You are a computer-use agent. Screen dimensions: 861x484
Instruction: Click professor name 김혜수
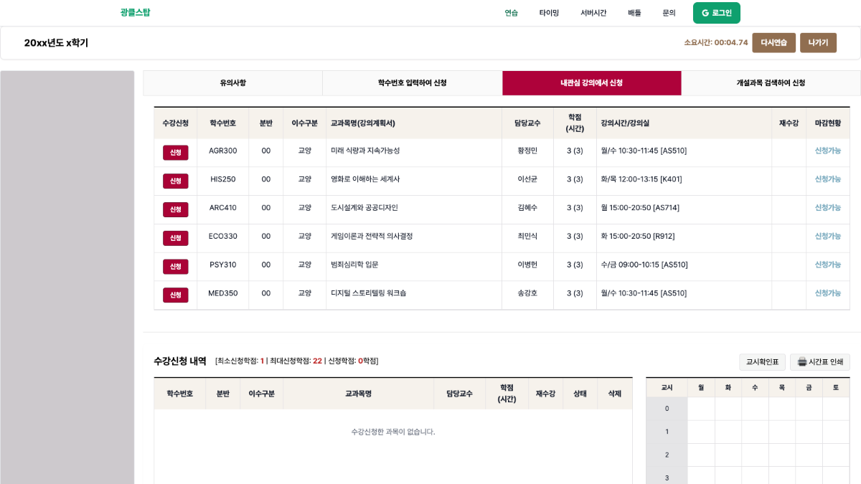[x=527, y=208]
